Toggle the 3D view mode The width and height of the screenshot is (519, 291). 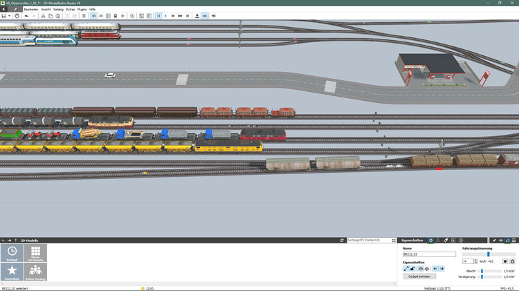(94, 15)
